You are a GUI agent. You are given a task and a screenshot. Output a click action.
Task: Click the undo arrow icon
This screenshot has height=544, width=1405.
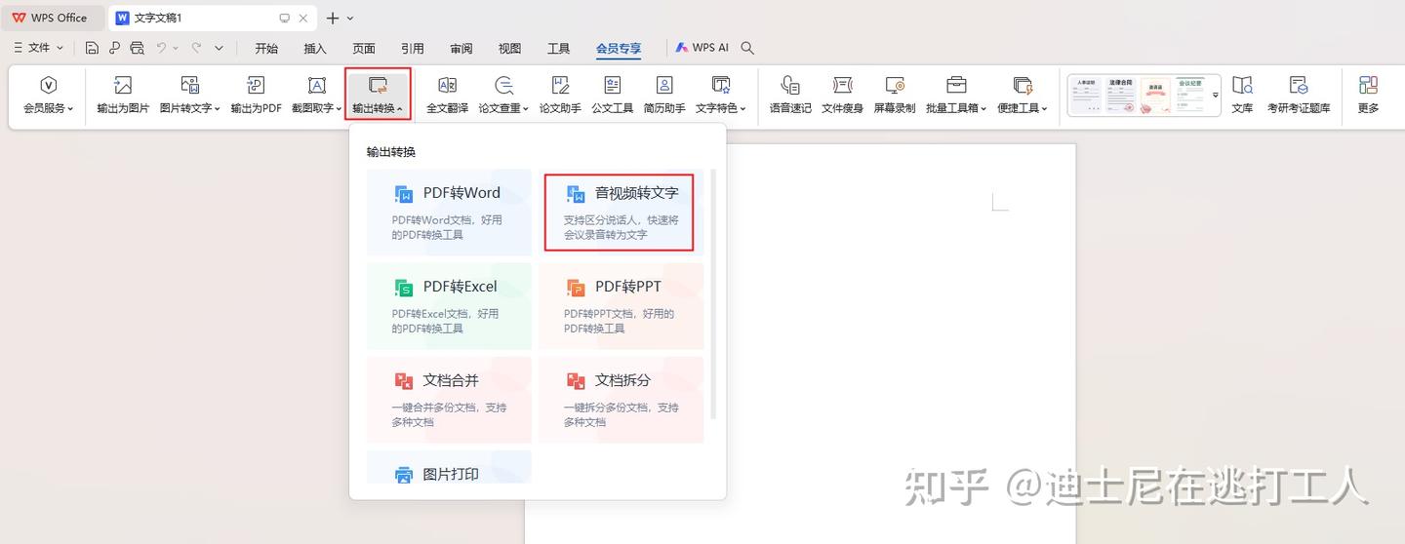pos(162,48)
